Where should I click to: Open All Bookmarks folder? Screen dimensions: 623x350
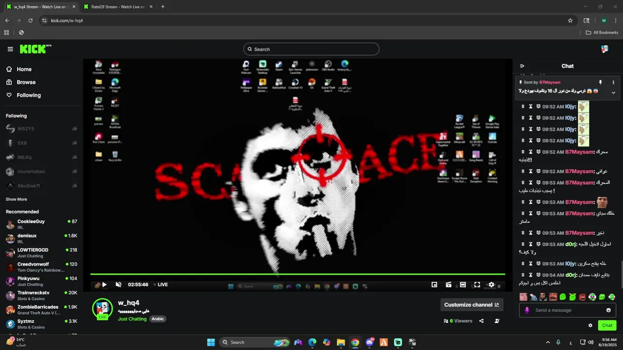coord(602,33)
